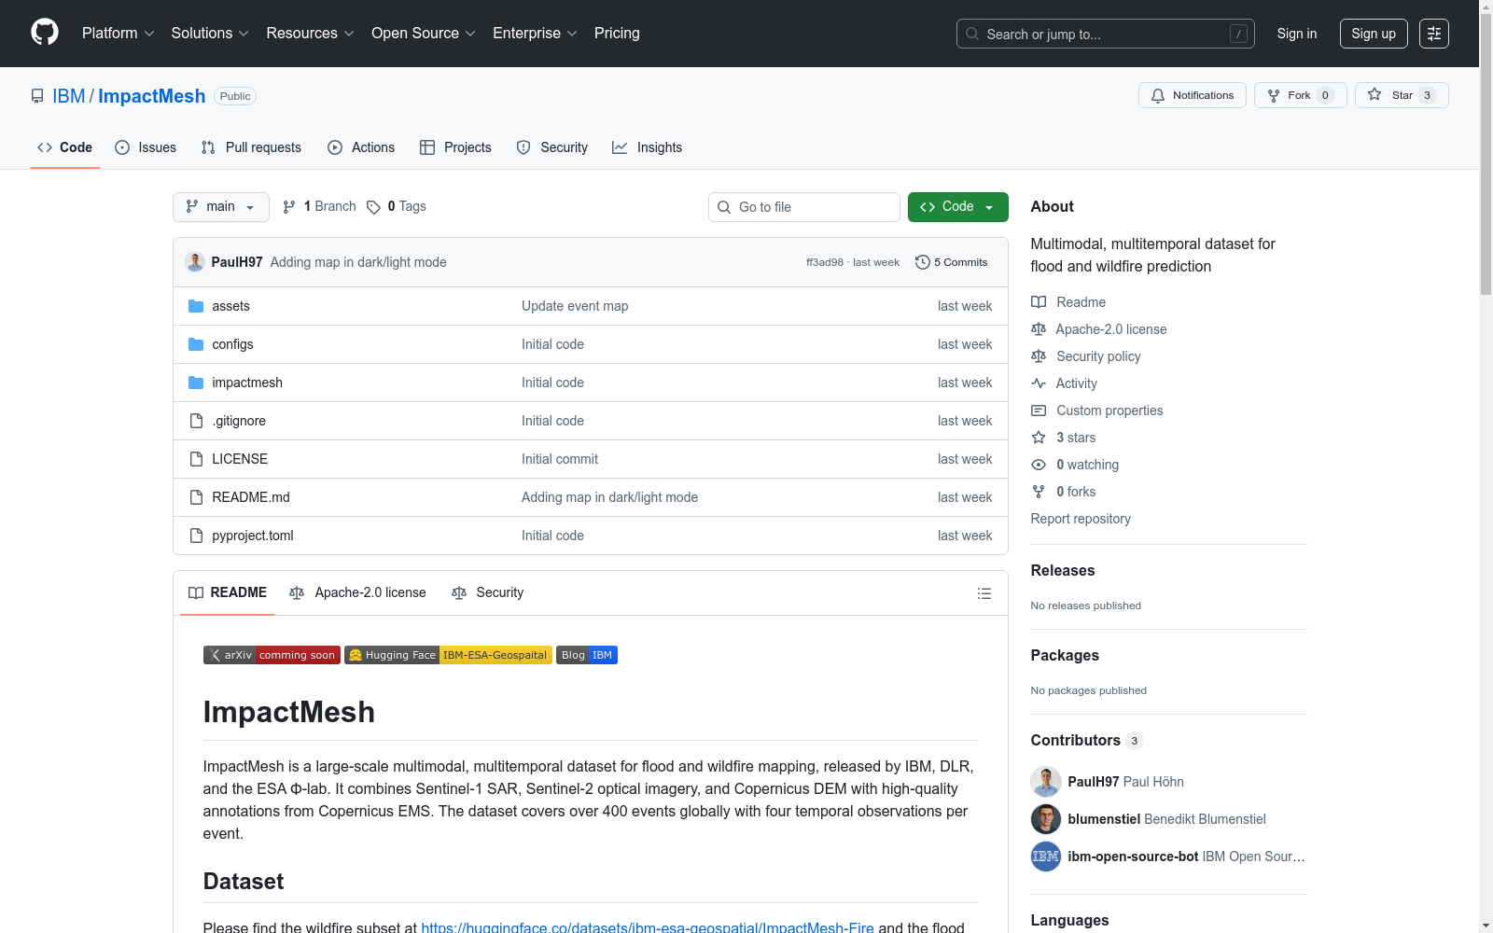Switch to the Actions tab

pos(361,147)
